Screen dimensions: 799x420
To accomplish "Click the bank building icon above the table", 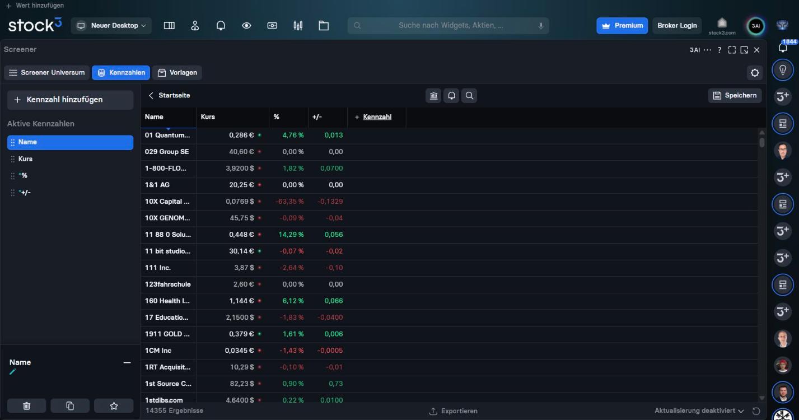I will pyautogui.click(x=434, y=96).
